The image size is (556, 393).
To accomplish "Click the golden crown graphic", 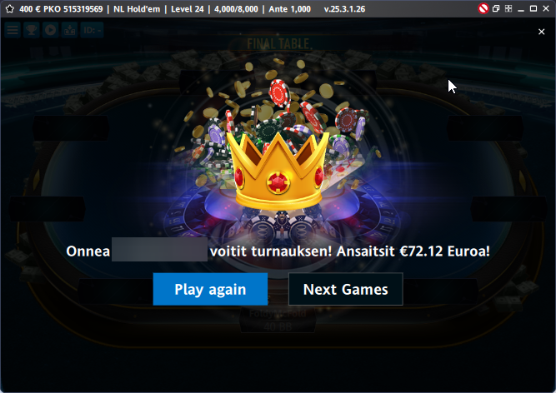I will [278, 172].
